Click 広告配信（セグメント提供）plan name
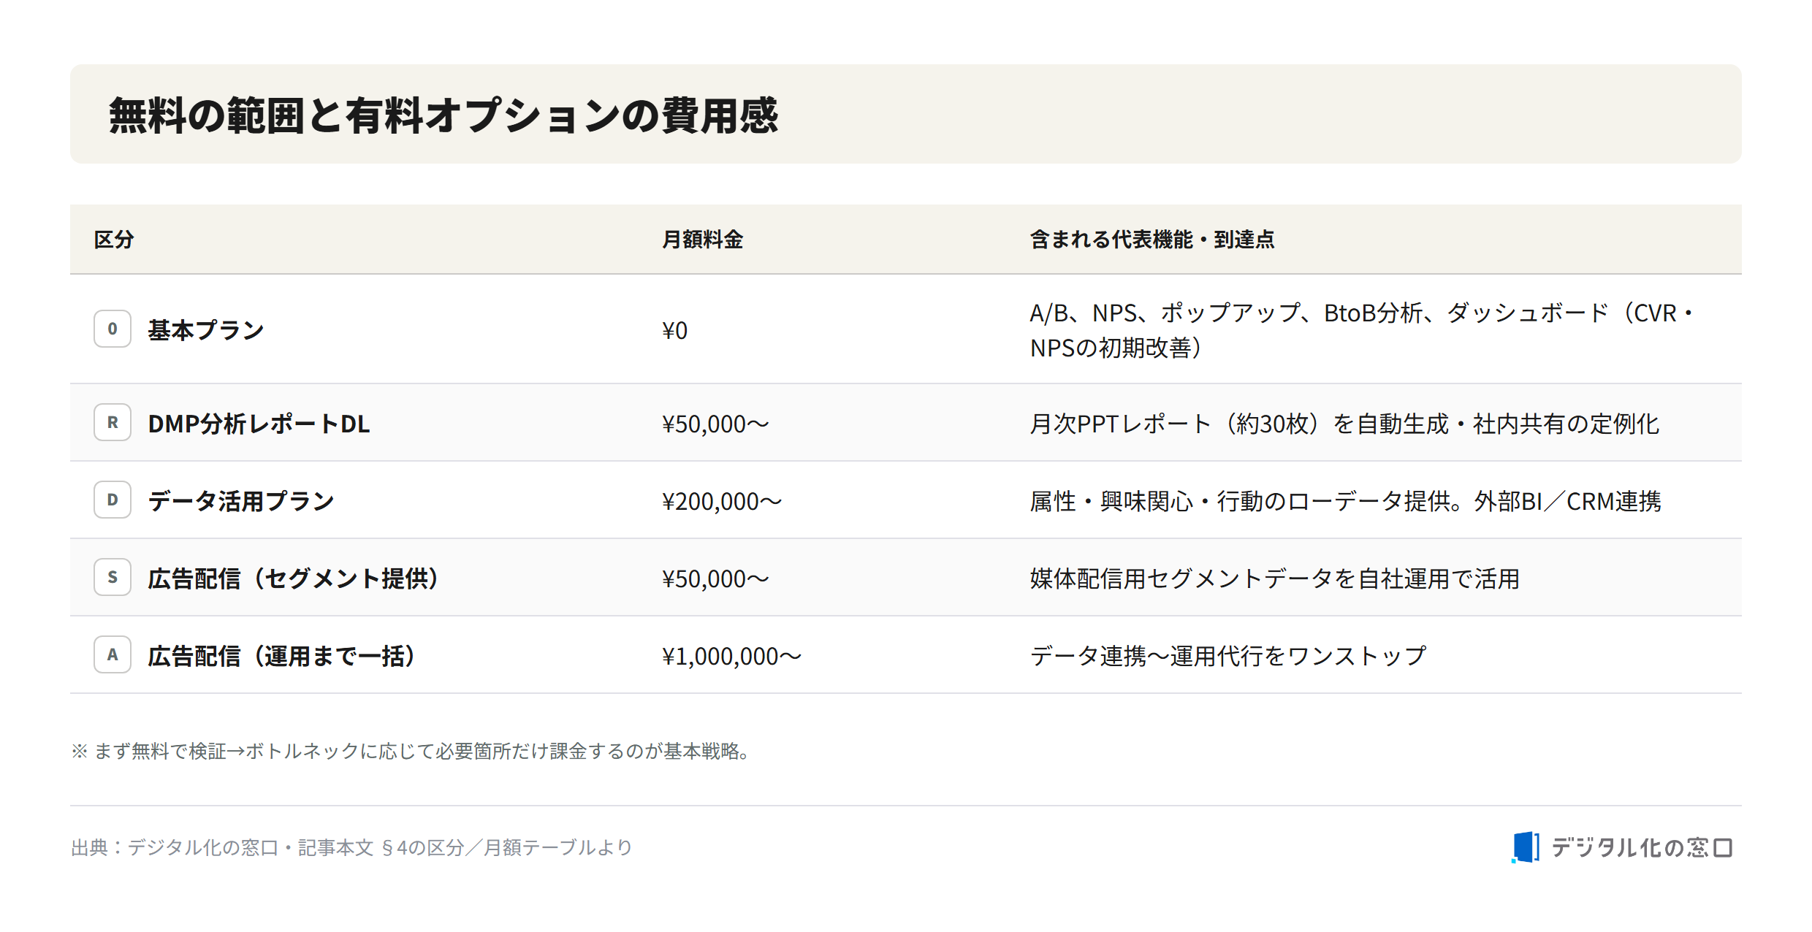The height and width of the screenshot is (932, 1812). 294,578
